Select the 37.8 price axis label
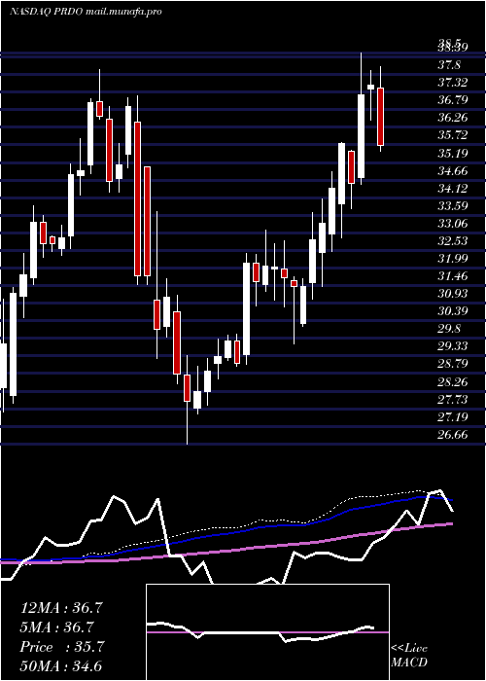This screenshot has width=486, height=681. [449, 65]
